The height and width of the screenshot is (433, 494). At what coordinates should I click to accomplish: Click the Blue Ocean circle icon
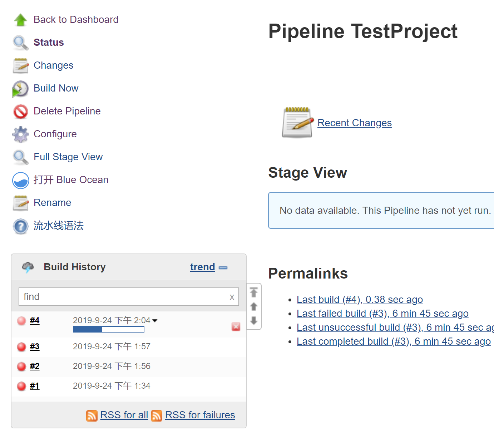(20, 180)
